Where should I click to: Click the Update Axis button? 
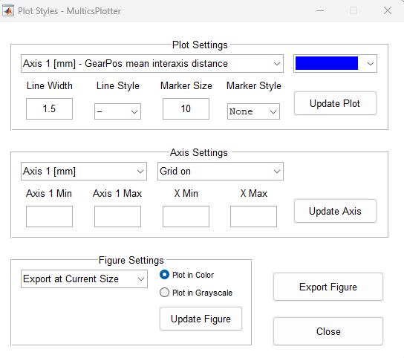(335, 211)
